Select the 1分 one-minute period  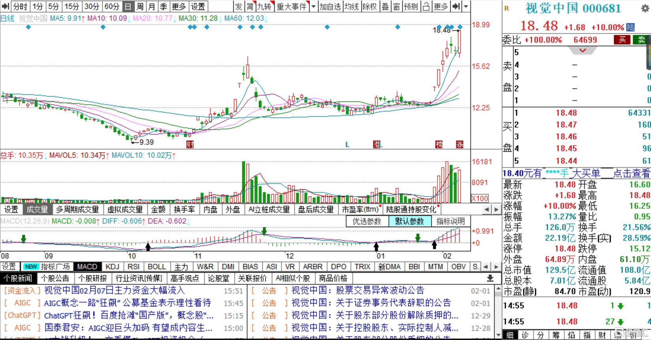click(x=38, y=6)
